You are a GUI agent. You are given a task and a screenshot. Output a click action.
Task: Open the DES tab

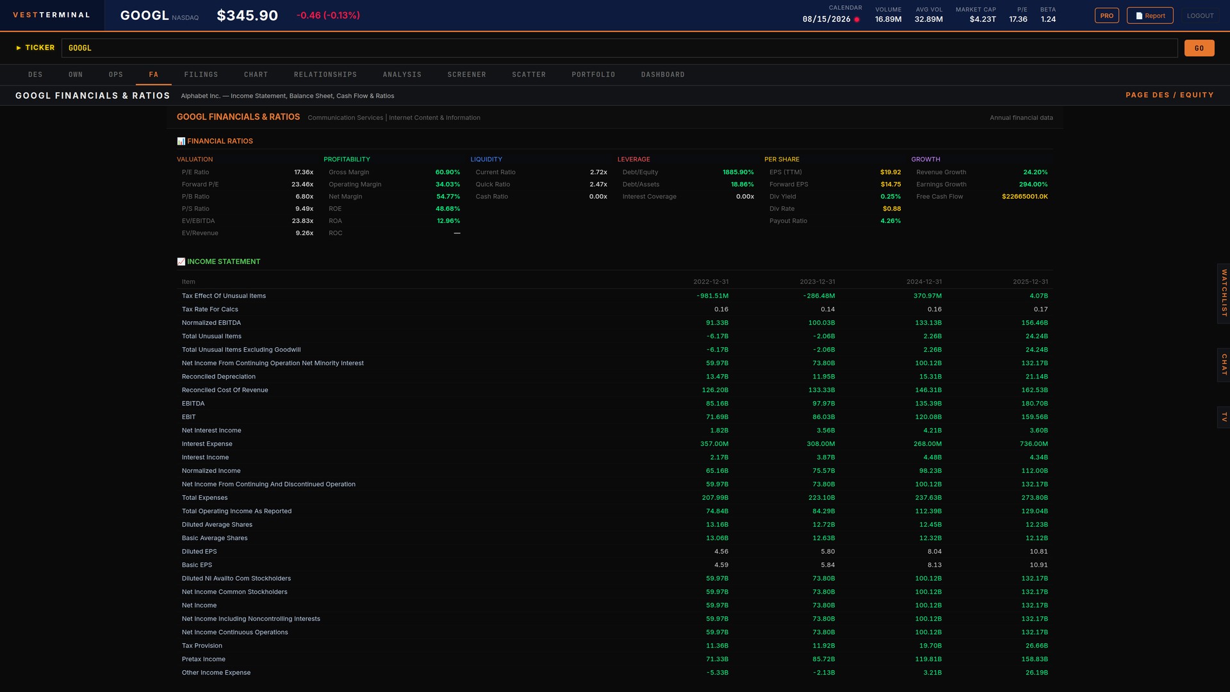click(x=35, y=75)
